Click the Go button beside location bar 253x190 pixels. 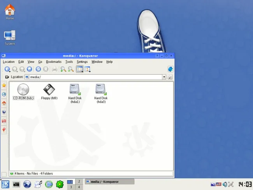tap(170, 77)
